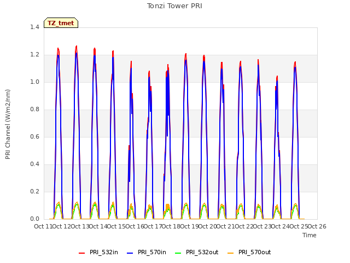Viewport: 350px width, 263px height.
Task: Click the 0.4 y-axis tick label
Action: click(x=34, y=164)
